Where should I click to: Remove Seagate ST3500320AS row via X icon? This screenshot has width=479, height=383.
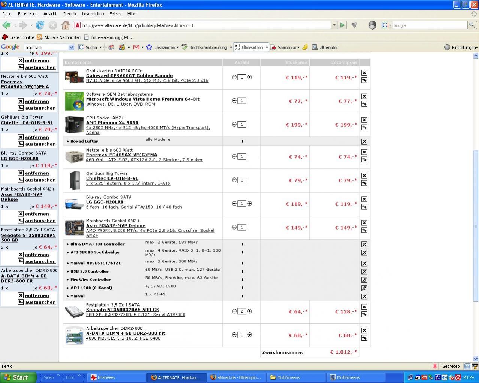364,307
